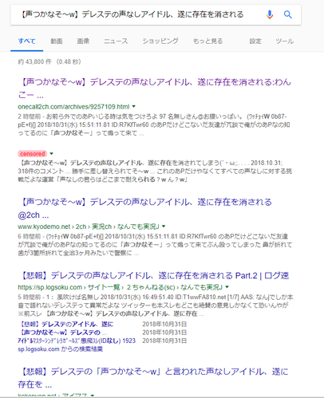The width and height of the screenshot is (324, 398).
Task: Click the snippet beginning 6 時間前
Action: coord(155,245)
